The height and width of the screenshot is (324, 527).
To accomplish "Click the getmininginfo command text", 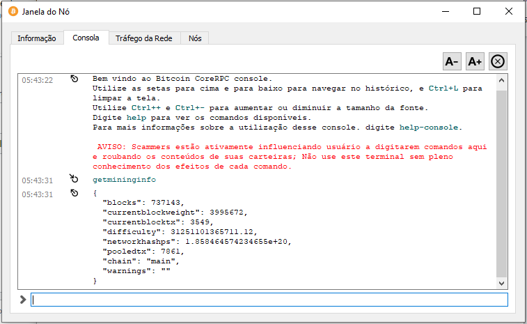I will pos(125,180).
